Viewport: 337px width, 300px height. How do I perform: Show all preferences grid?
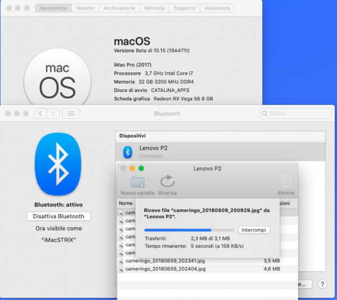71,113
